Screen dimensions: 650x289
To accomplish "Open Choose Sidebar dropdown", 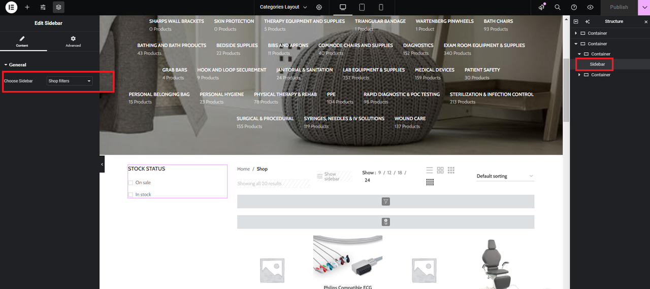I will (x=70, y=81).
